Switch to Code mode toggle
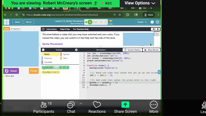 7,29
